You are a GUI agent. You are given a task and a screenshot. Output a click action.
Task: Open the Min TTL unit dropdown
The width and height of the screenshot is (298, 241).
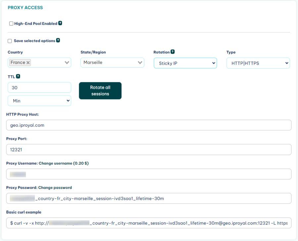tap(39, 101)
